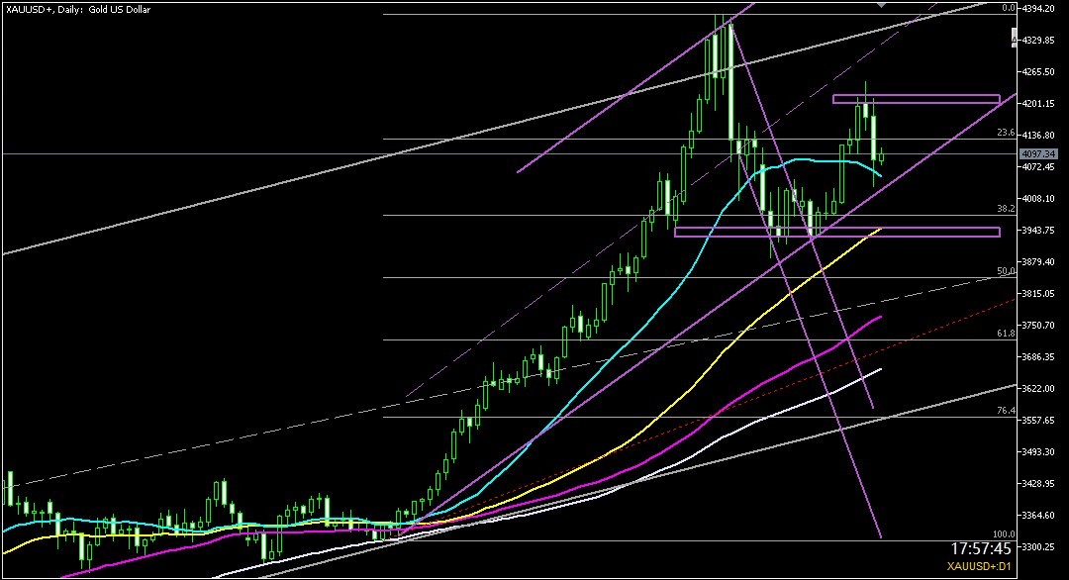Click the small gray icon beside the 4329.85 price
The height and width of the screenshot is (580, 1069).
1014,39
